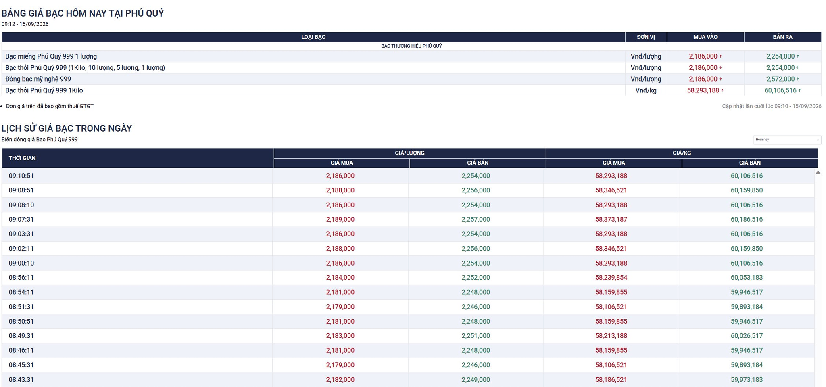
Task: Select the 08:50:51 time entry
Action: coord(21,322)
